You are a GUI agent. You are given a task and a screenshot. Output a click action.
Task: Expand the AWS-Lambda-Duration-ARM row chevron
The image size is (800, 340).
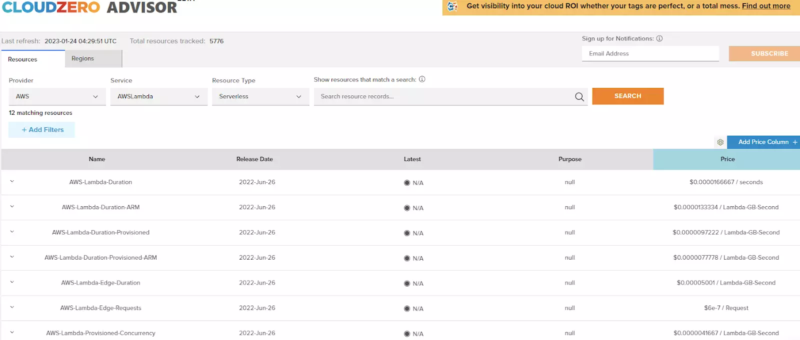tap(12, 206)
